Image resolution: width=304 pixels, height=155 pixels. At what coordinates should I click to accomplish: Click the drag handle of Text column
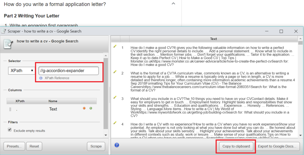(10, 109)
